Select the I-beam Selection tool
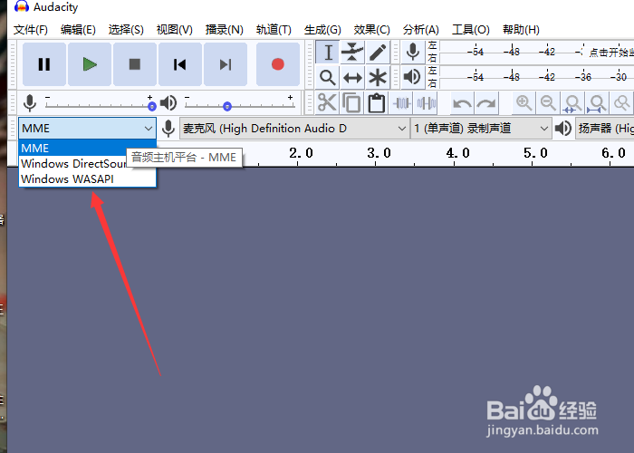 pos(328,53)
